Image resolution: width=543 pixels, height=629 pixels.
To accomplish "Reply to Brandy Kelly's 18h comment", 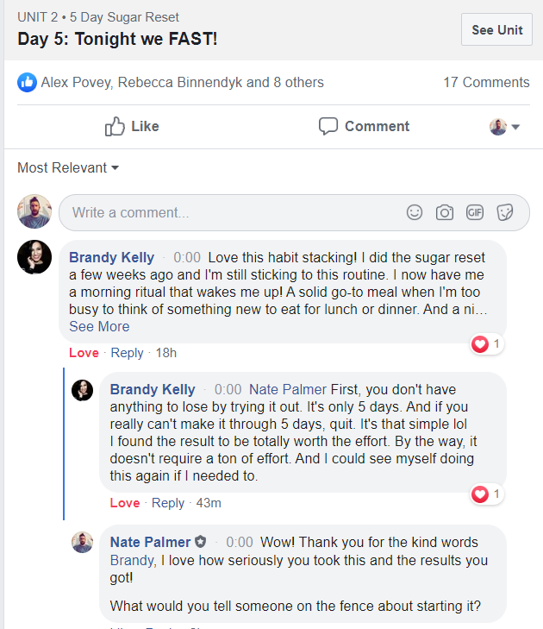I will (127, 353).
